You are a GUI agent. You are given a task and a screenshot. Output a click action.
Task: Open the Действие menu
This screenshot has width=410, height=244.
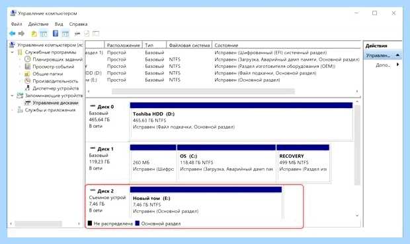[x=38, y=24]
